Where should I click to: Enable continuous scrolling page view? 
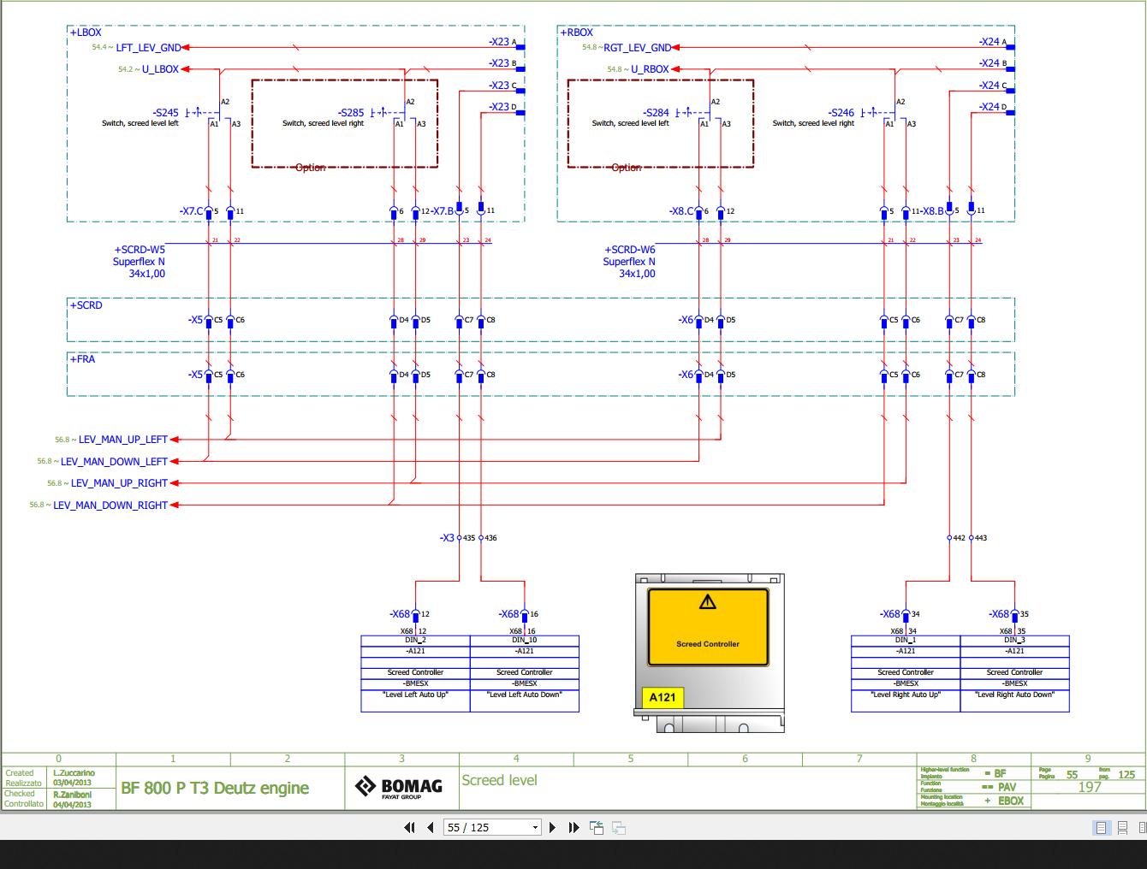tap(1121, 827)
